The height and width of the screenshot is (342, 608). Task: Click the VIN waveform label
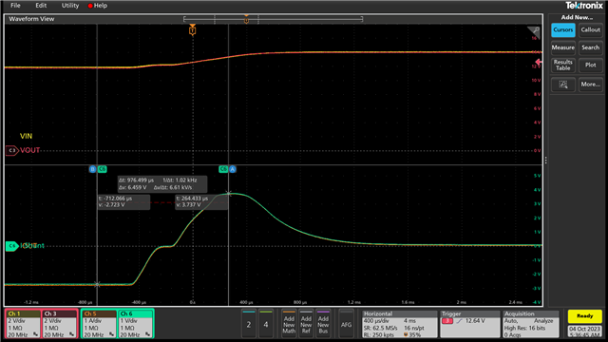point(26,136)
